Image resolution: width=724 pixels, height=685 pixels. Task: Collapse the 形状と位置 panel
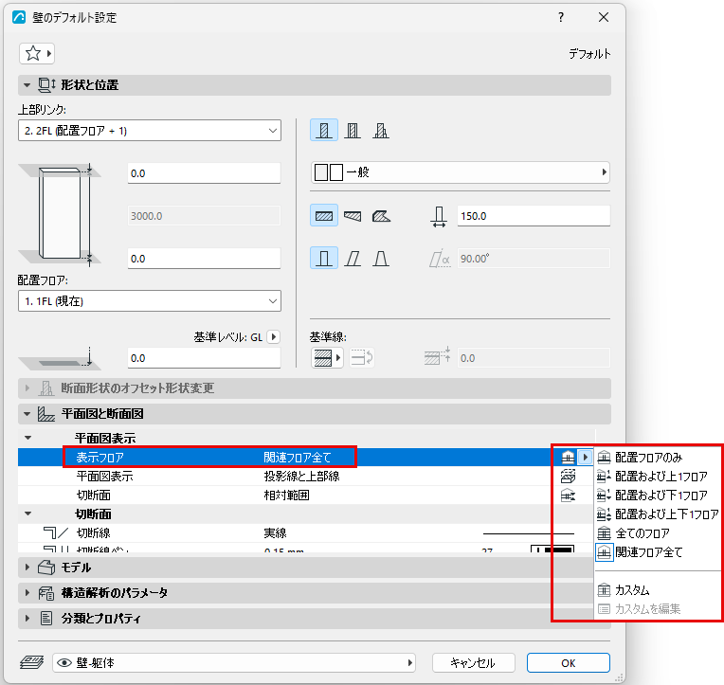coord(27,85)
